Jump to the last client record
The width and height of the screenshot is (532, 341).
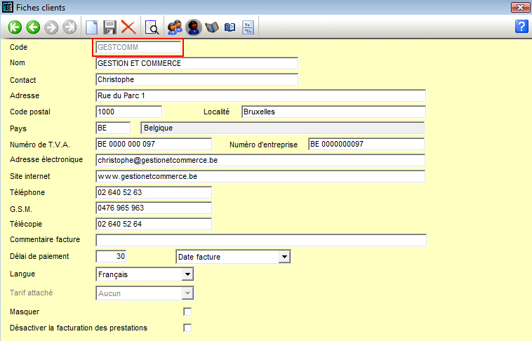[x=69, y=27]
